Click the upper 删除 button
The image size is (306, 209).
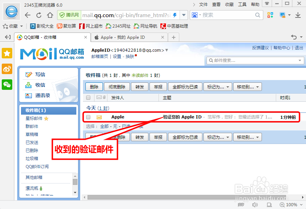(x=94, y=87)
